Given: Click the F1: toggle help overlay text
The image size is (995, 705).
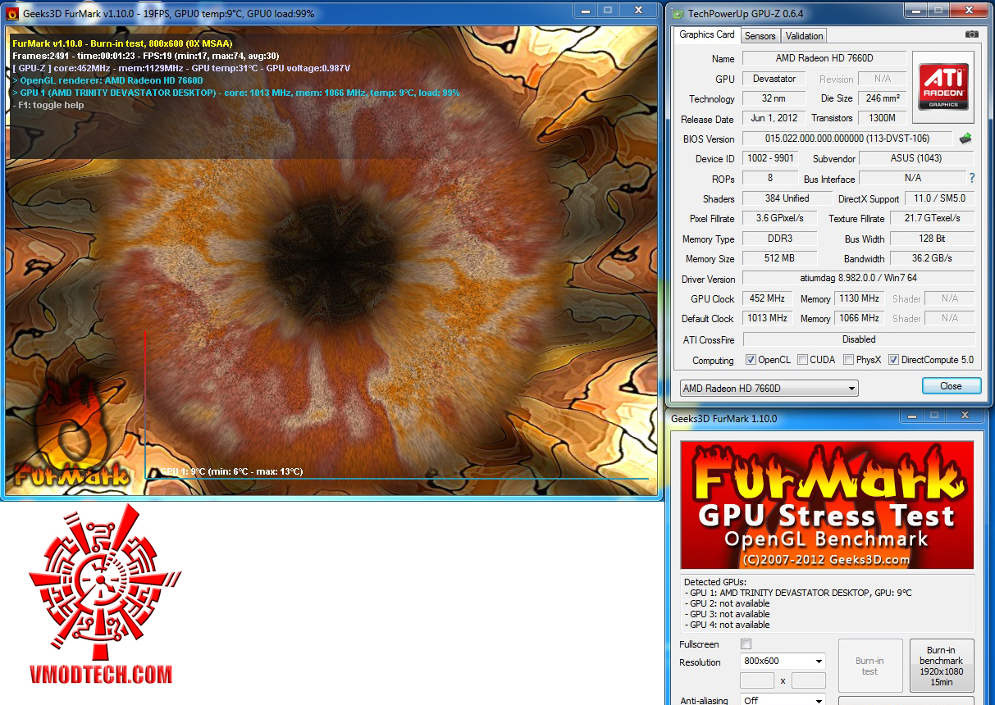Looking at the screenshot, I should (x=48, y=105).
